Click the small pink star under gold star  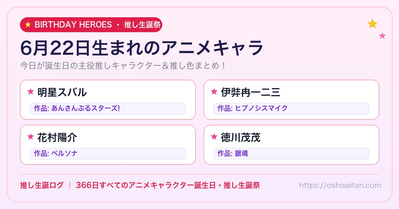[x=382, y=36]
